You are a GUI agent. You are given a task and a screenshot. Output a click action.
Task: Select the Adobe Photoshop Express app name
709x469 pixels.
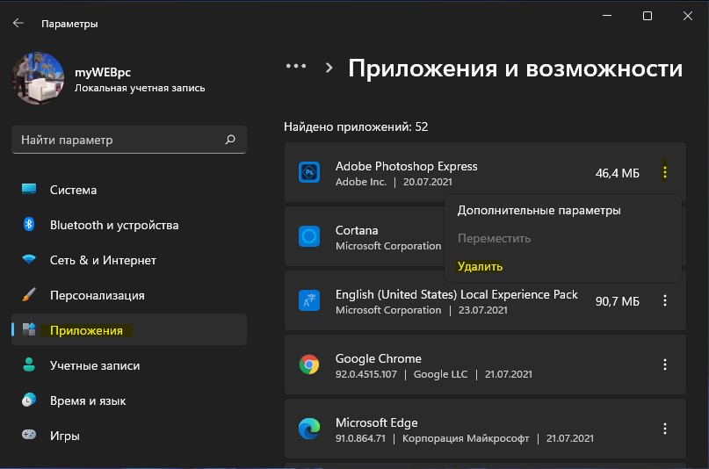tap(407, 166)
